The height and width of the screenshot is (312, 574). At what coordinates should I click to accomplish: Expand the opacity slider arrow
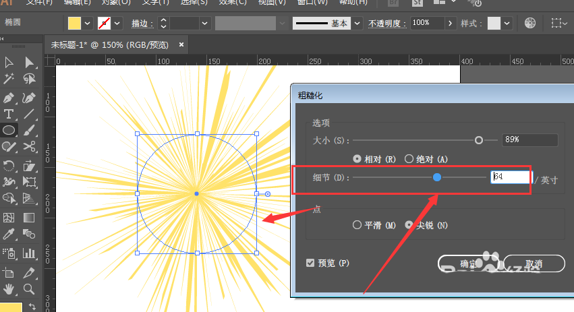point(451,24)
